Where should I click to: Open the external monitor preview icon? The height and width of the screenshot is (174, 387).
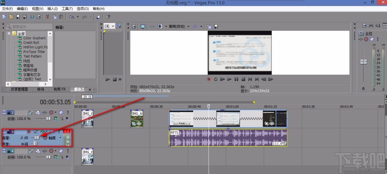click(x=143, y=26)
